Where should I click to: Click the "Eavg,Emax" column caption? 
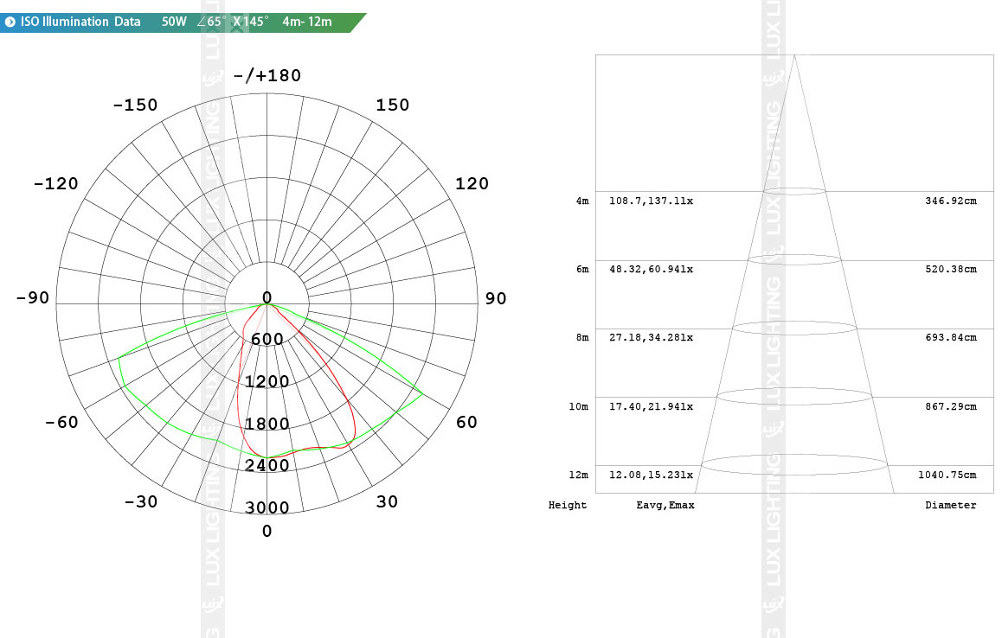click(665, 505)
